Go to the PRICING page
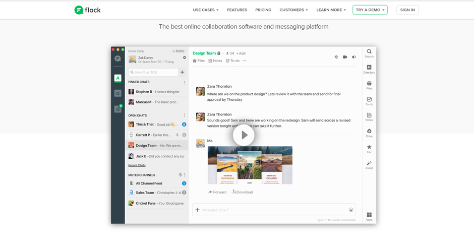 pos(263,10)
